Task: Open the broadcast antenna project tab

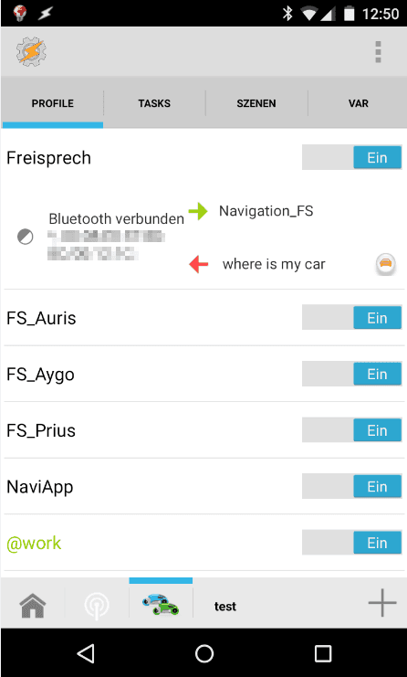Action: tap(97, 606)
